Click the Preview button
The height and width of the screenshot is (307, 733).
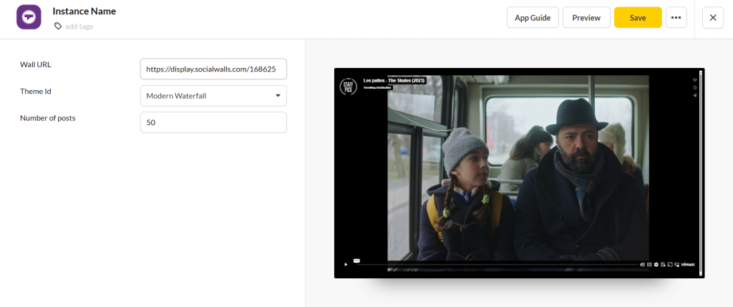coord(586,17)
